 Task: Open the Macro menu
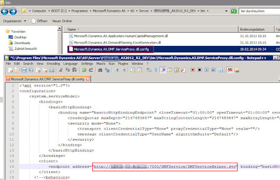click(x=101, y=64)
